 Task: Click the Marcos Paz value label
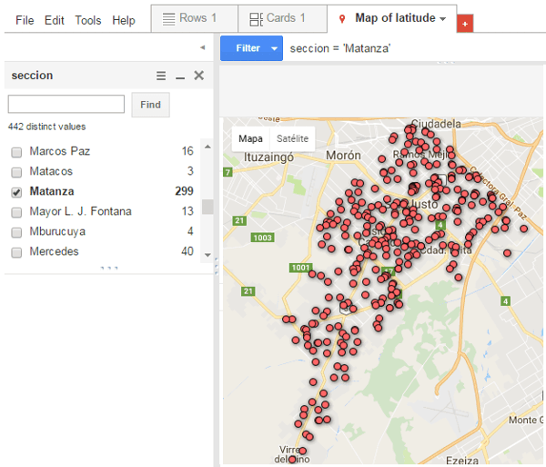pyautogui.click(x=59, y=151)
